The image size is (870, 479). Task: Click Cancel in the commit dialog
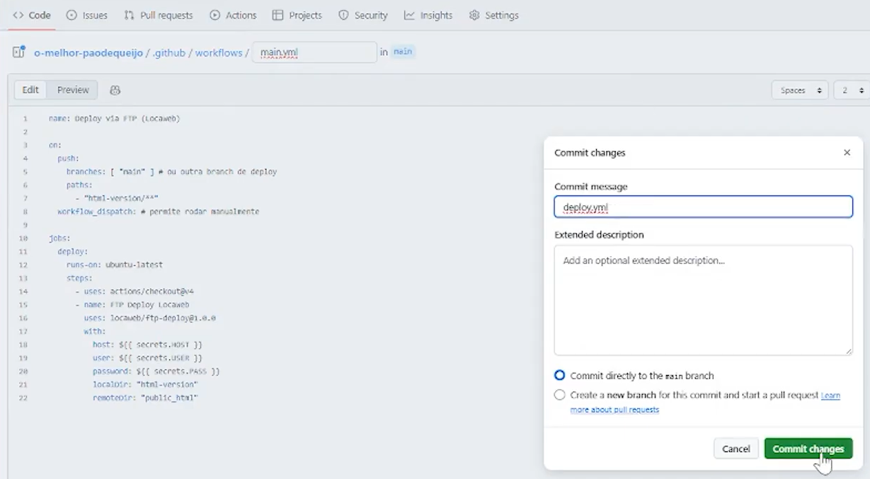coord(736,449)
